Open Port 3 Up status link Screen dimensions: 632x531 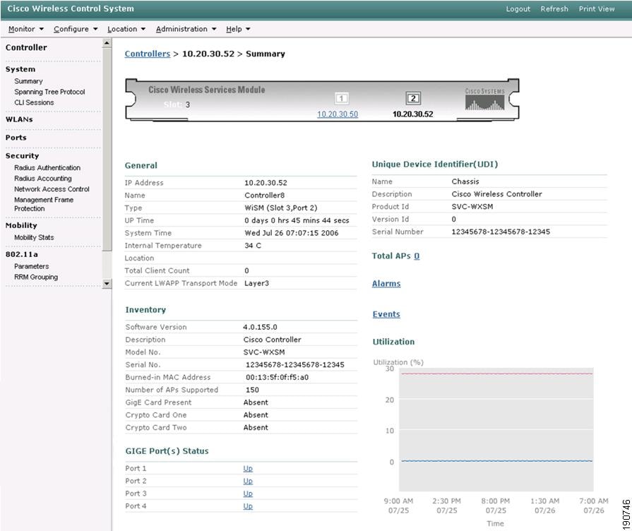pyautogui.click(x=248, y=494)
